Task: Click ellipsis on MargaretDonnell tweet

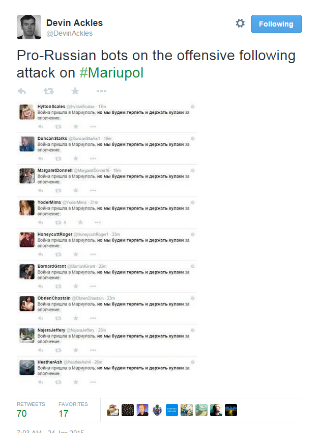Action: tap(93, 190)
